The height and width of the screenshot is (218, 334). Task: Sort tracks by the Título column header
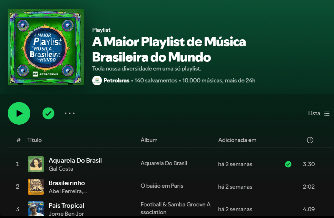coord(34,140)
